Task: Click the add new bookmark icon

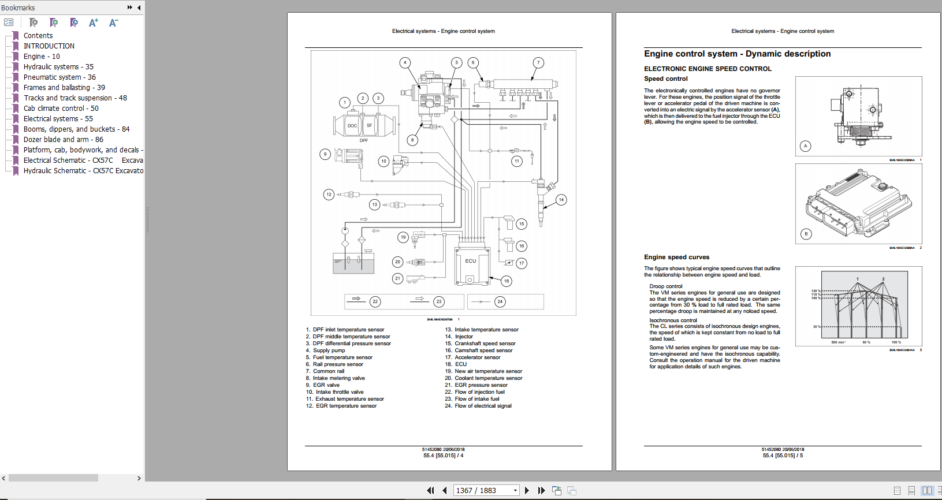Action: tap(54, 23)
